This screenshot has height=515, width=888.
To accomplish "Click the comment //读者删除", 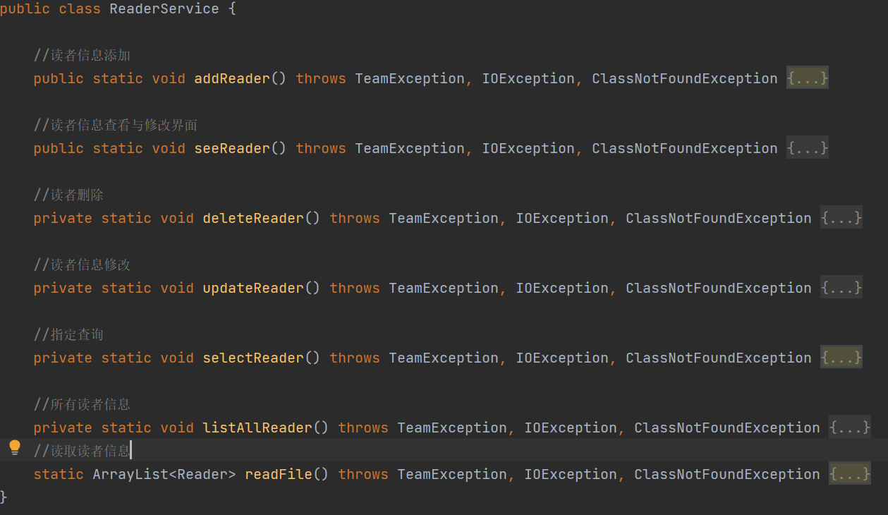I will pyautogui.click(x=68, y=195).
